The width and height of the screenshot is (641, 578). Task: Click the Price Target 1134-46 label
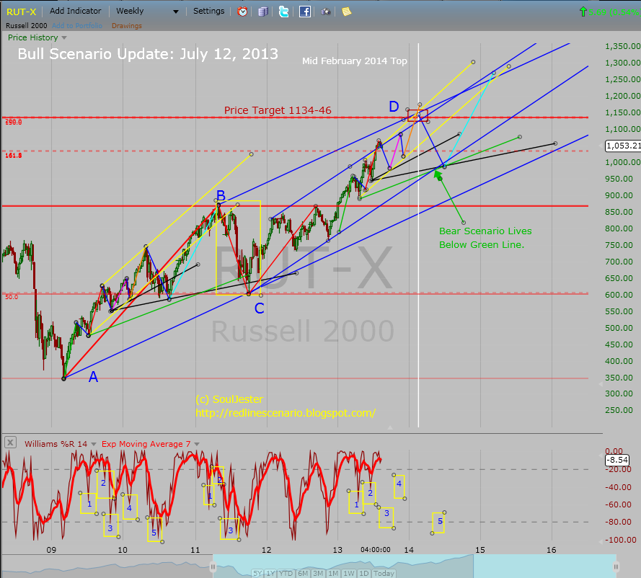(x=278, y=110)
